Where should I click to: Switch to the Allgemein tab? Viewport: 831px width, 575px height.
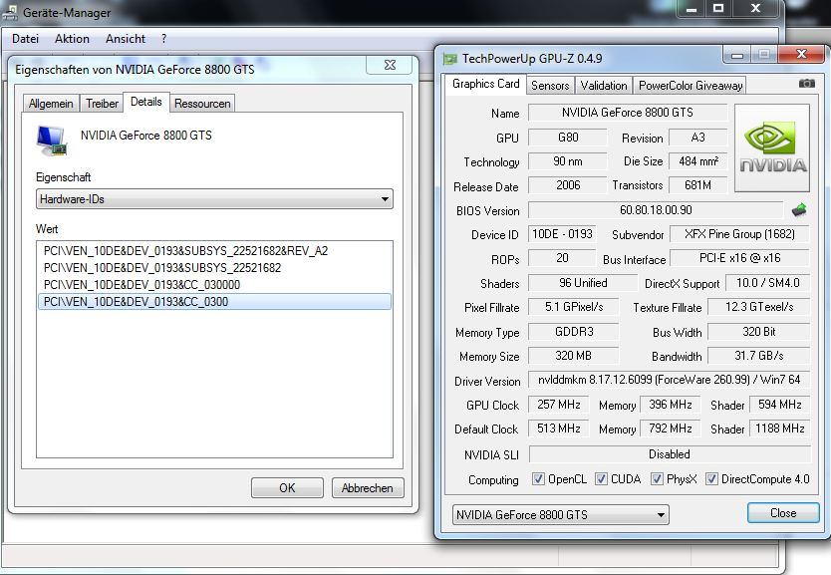pos(51,104)
